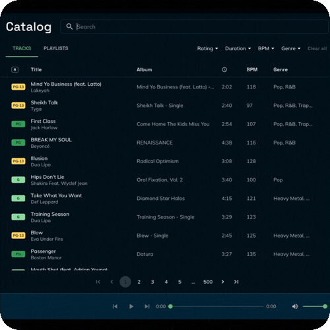Click G badge next to Take What You Want
Viewport: 330px width, 330px height.
click(18, 199)
